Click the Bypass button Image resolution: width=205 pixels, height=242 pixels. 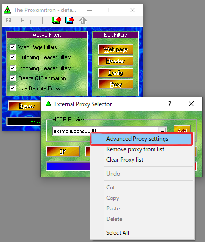tap(24, 106)
